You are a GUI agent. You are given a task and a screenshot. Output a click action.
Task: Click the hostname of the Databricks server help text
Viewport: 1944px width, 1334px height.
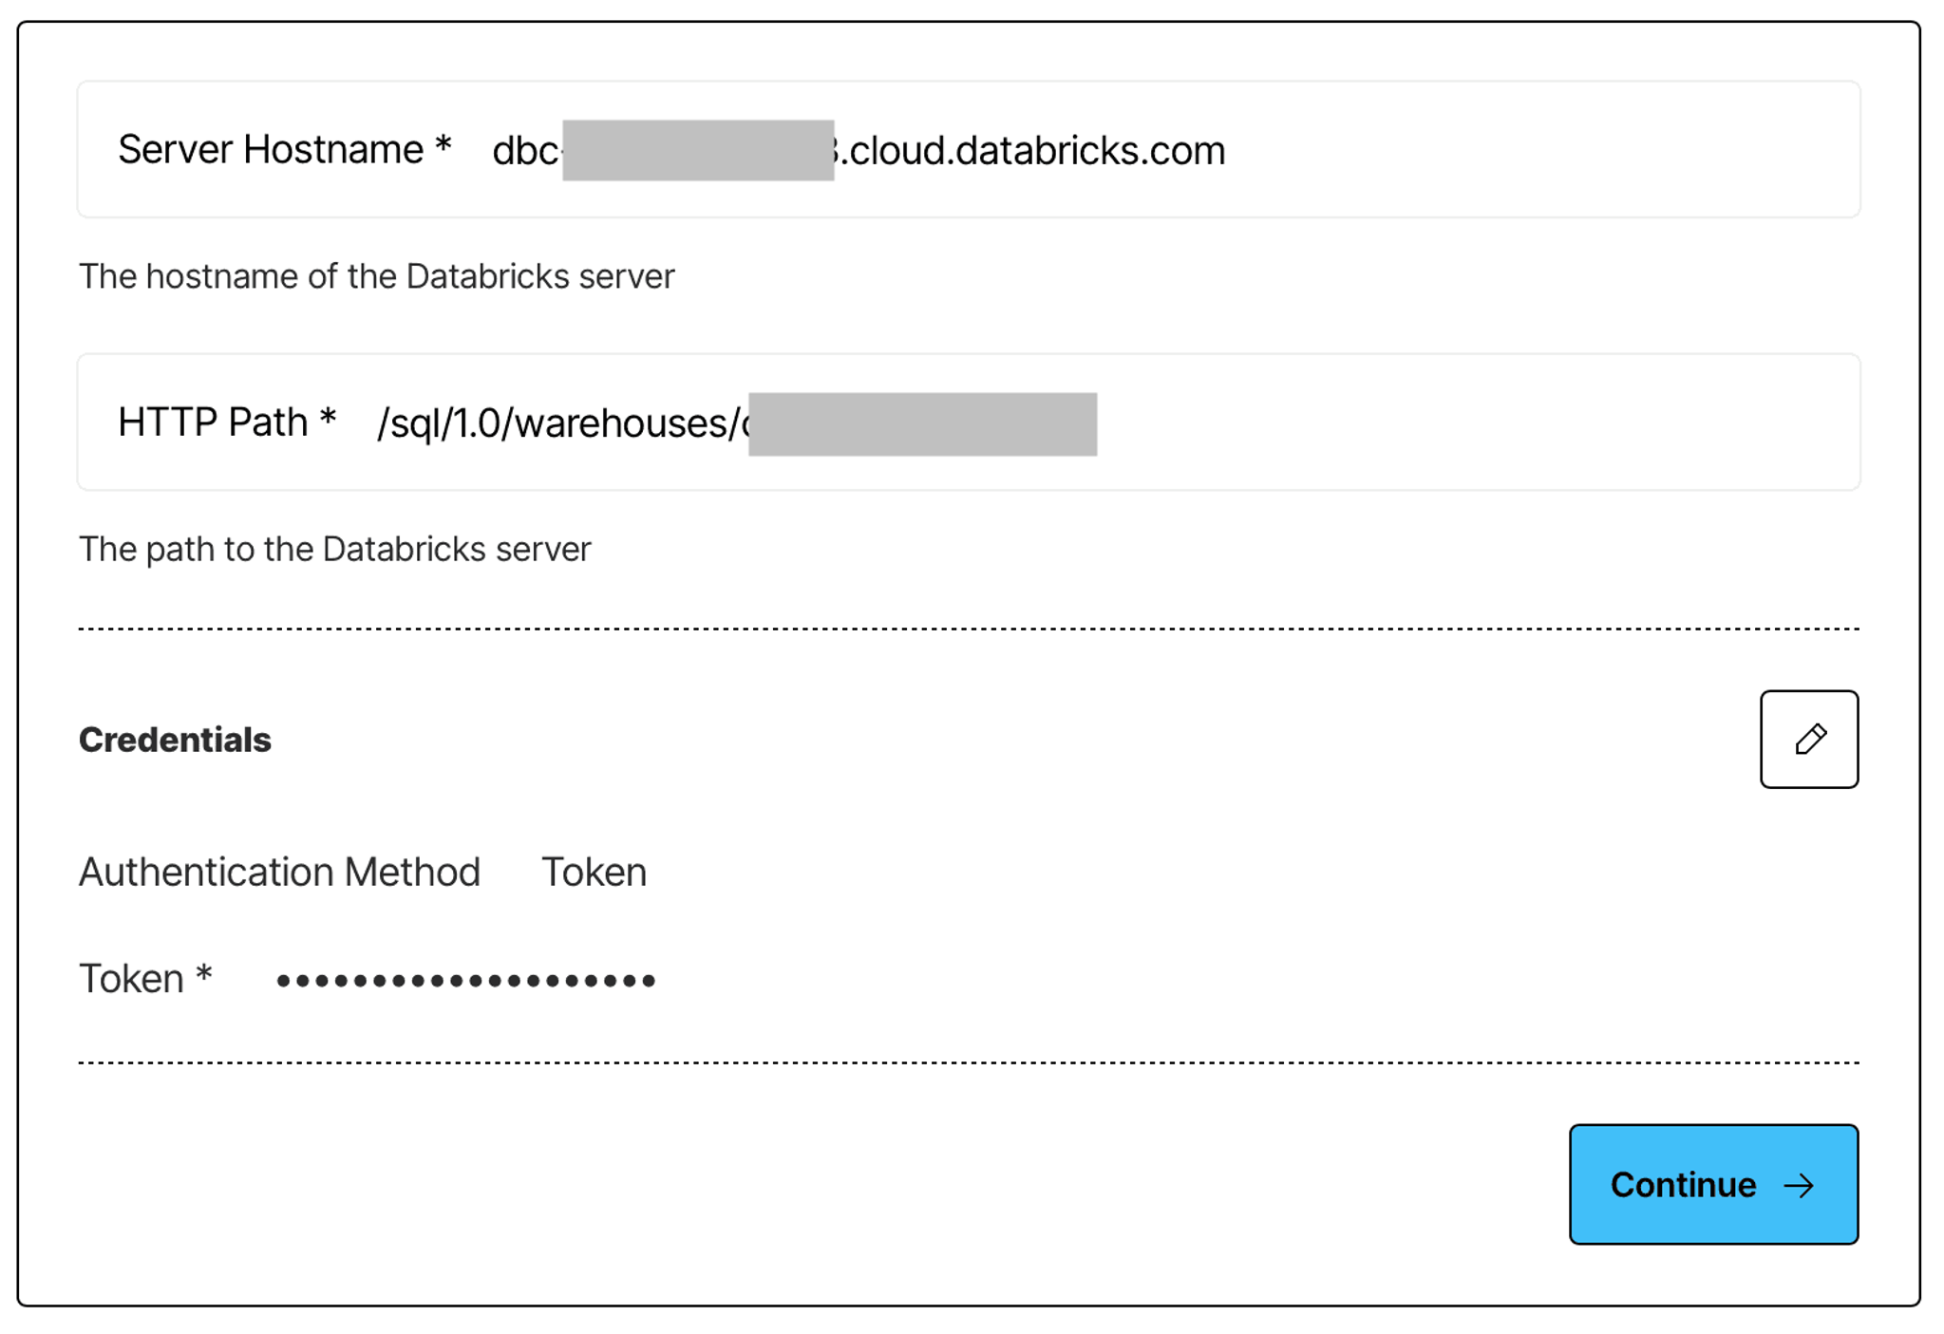(x=376, y=276)
